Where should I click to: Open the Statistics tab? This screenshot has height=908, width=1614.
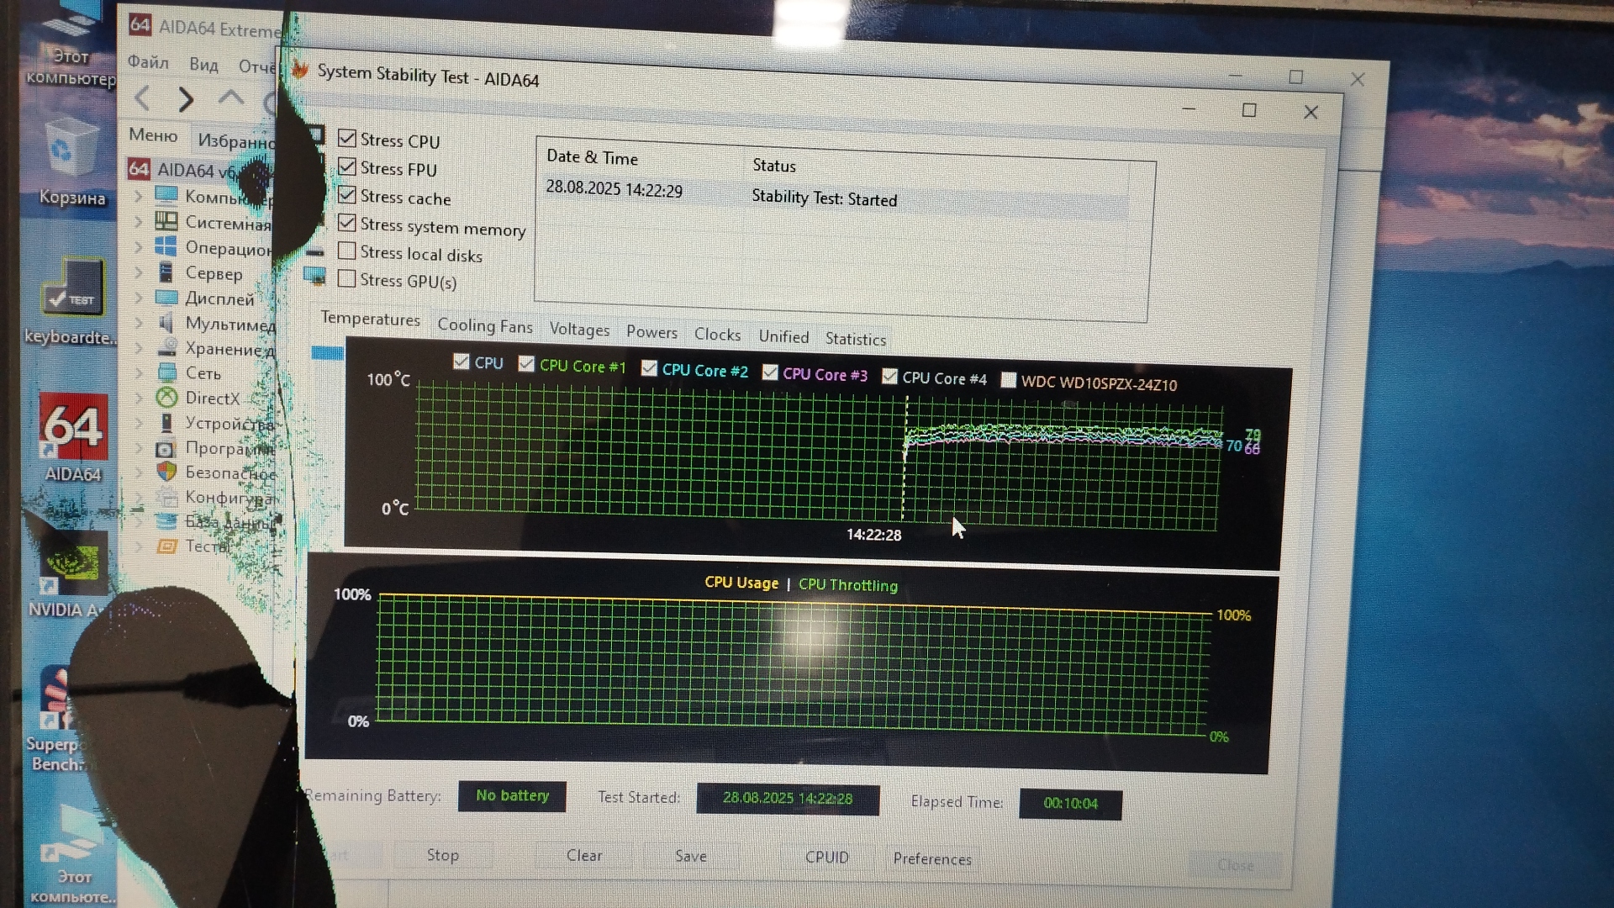point(855,339)
